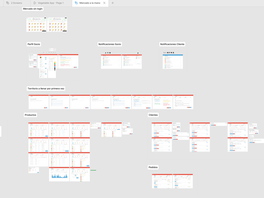264x198 pixels.
Task: Select the first Notificaciones Socio frame
Action: click(111, 62)
